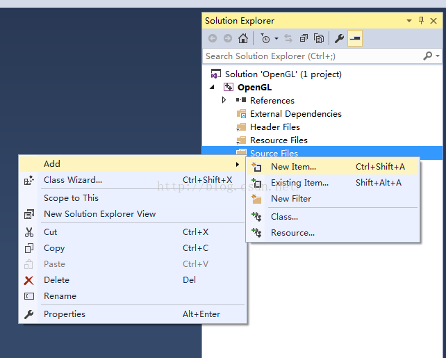Choose Scope to This
446x358 pixels.
(x=132, y=198)
